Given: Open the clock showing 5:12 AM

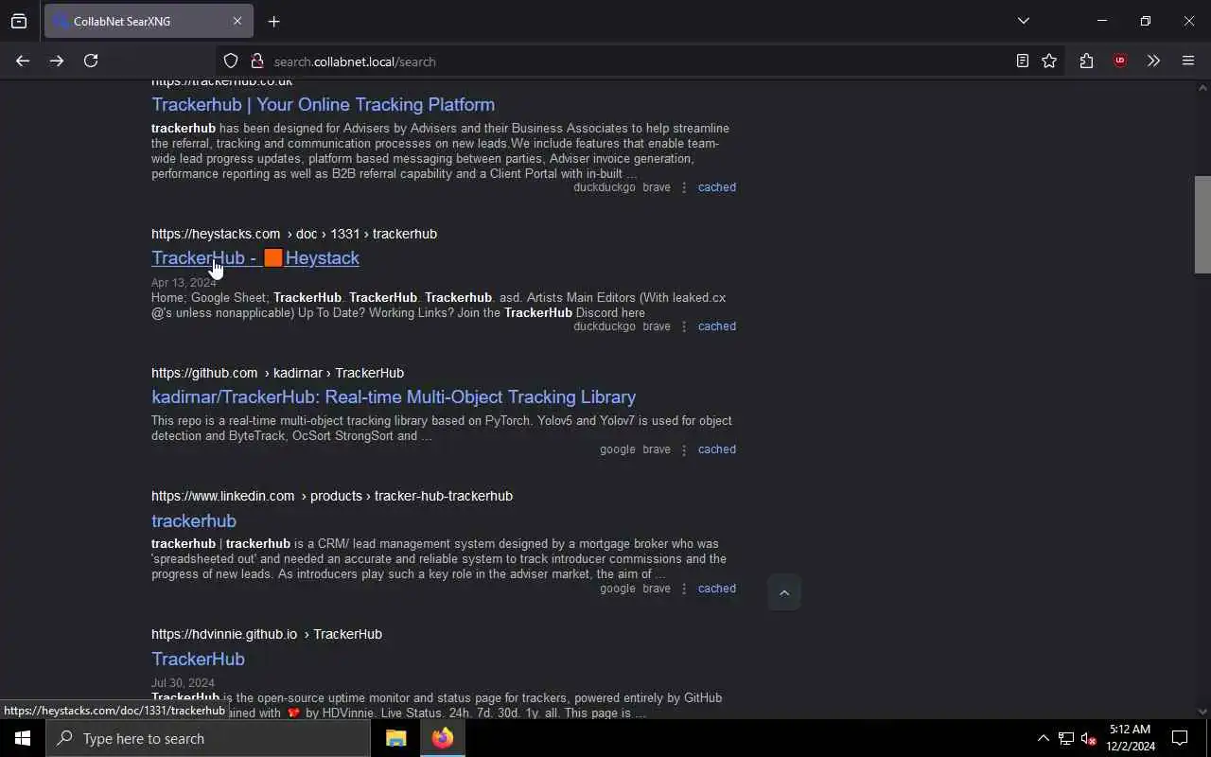Looking at the screenshot, I should (1131, 738).
